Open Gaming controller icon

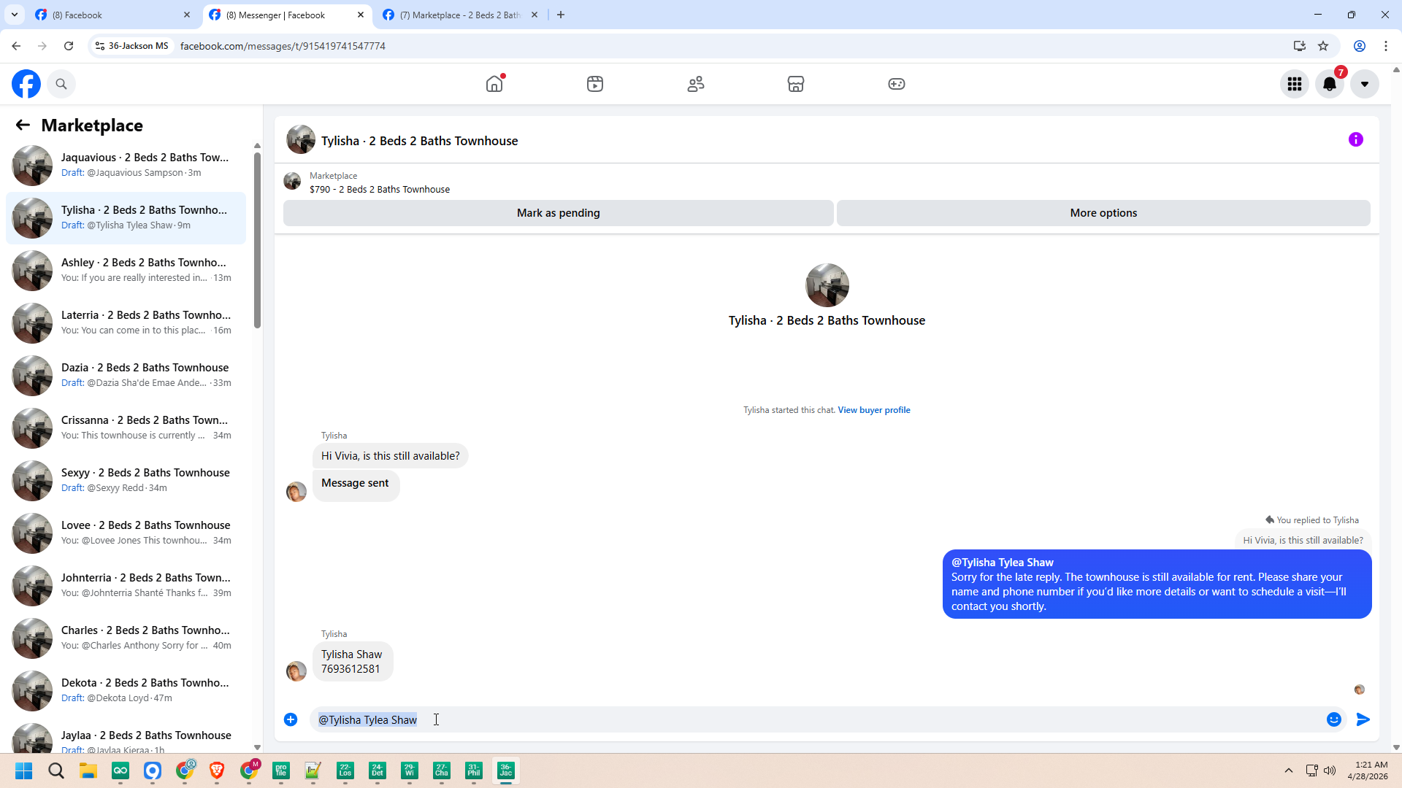897,84
